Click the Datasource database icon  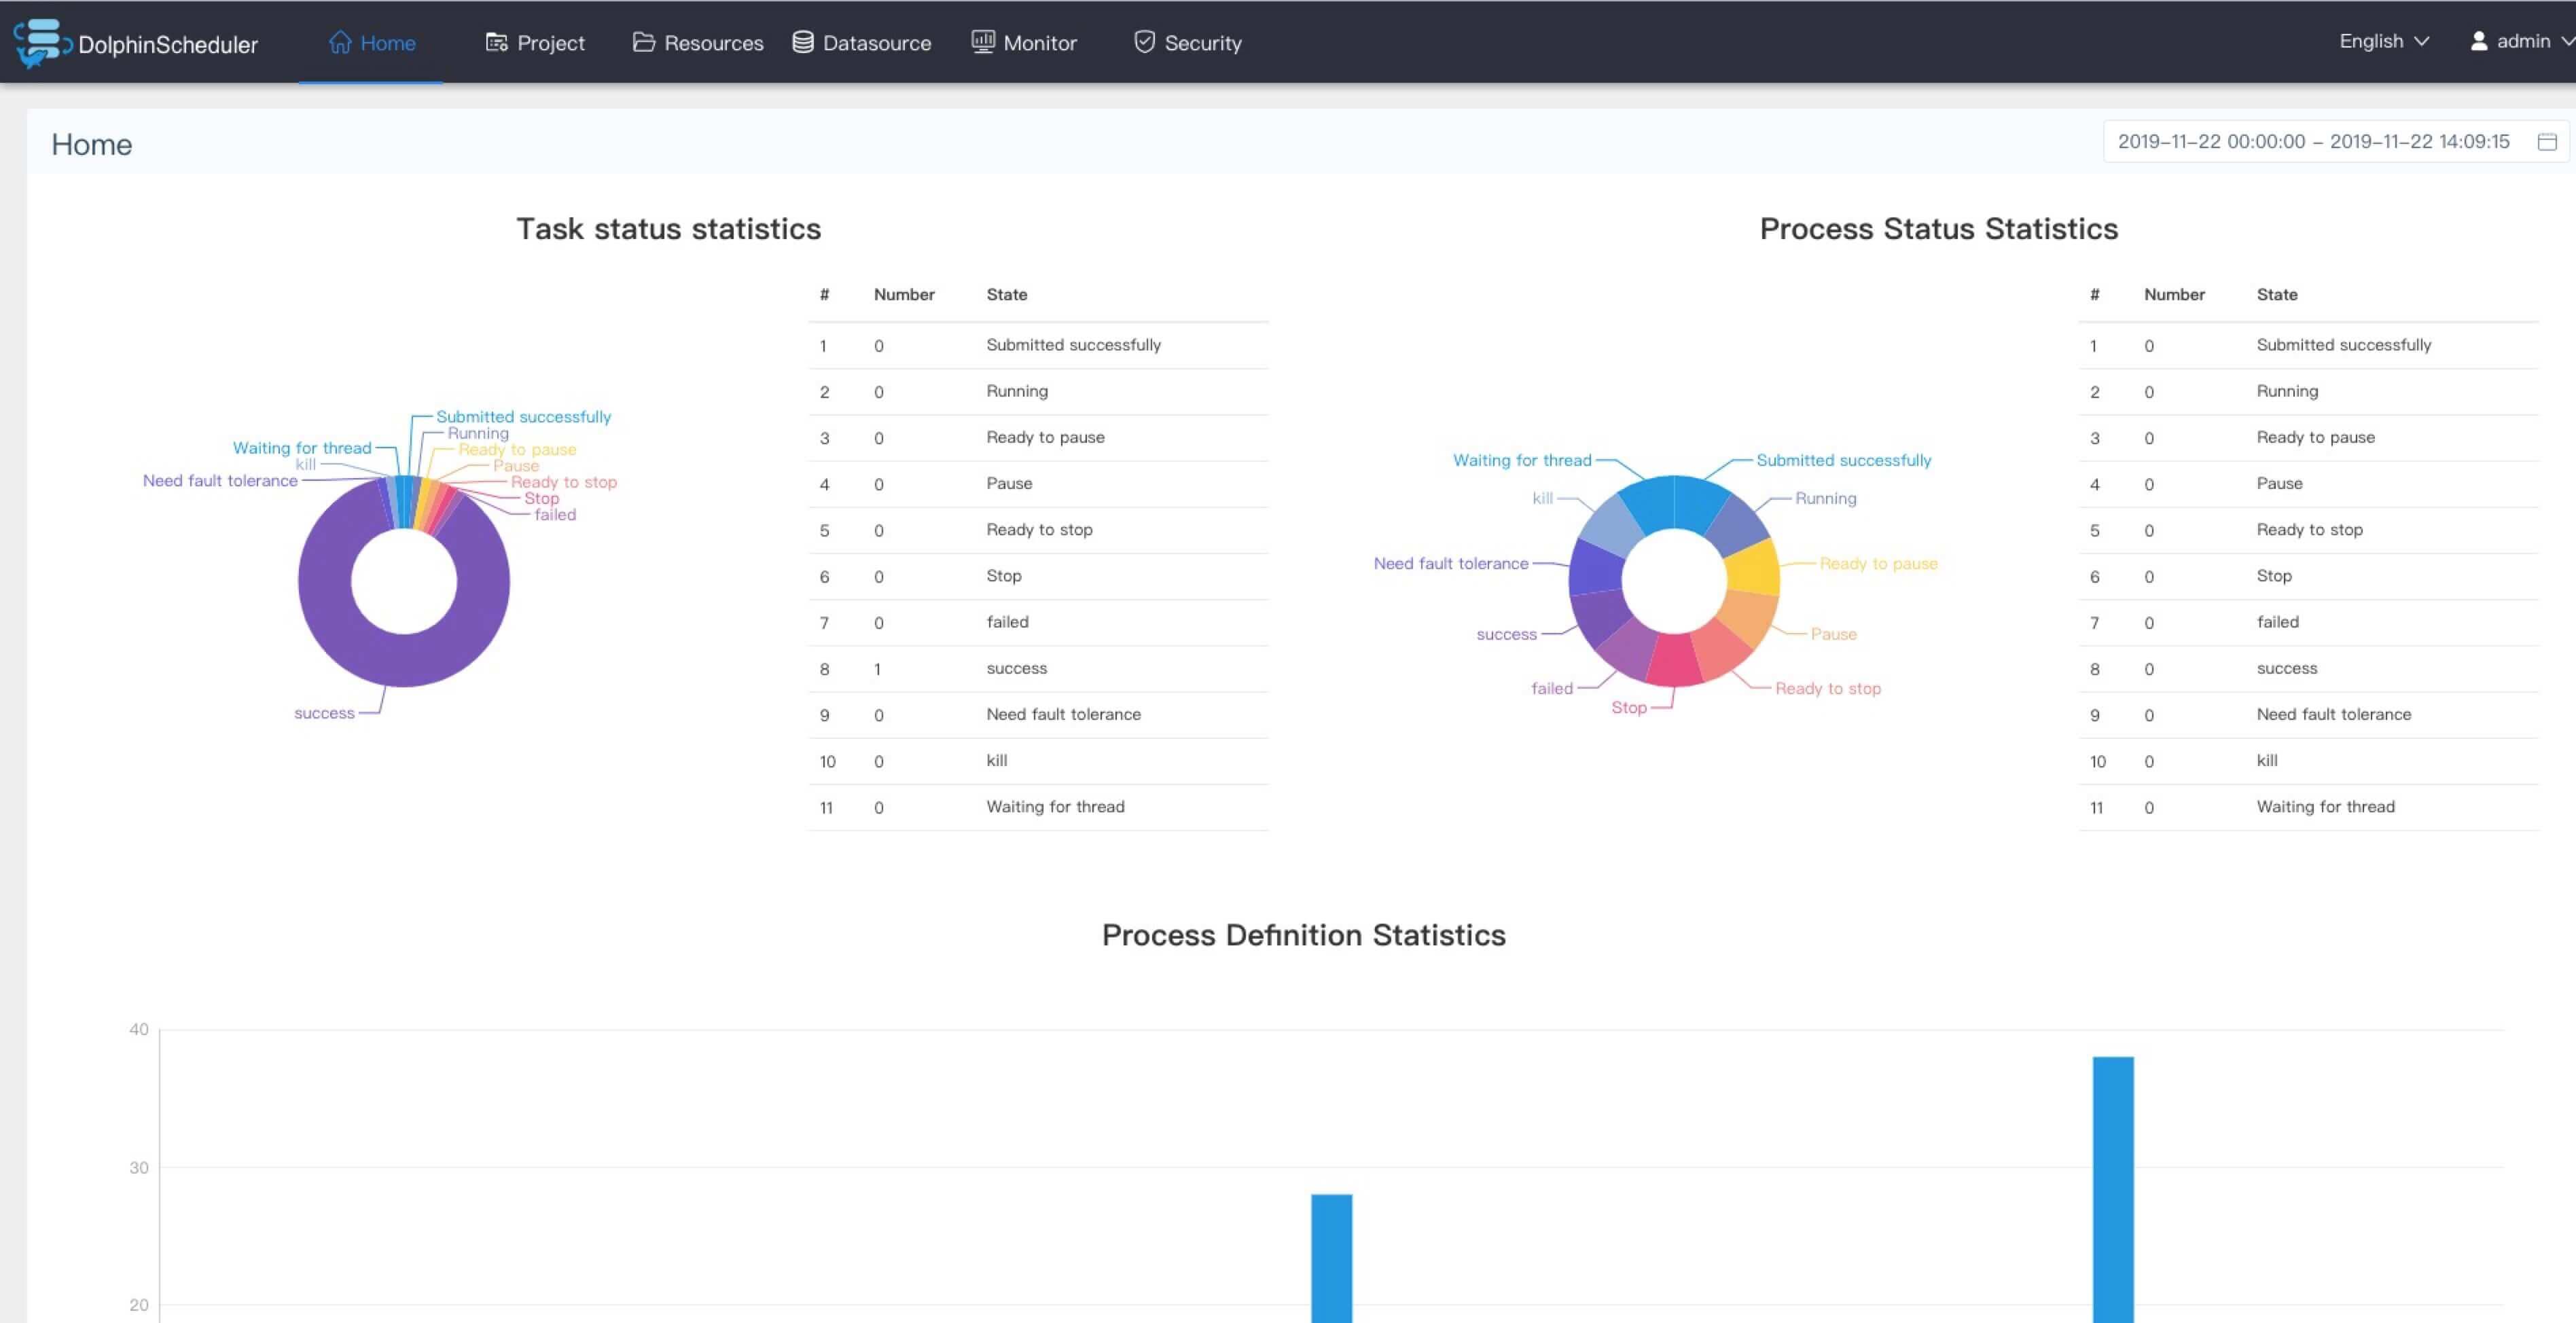click(803, 42)
